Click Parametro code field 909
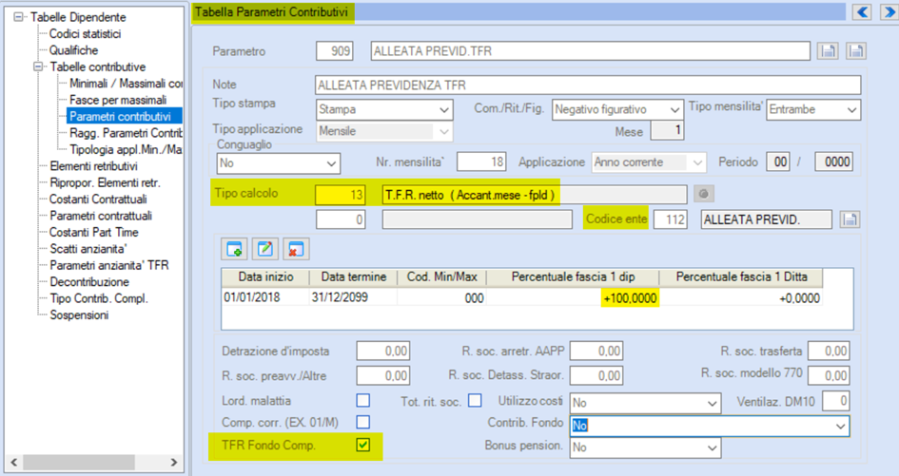This screenshot has width=899, height=476. coord(335,51)
